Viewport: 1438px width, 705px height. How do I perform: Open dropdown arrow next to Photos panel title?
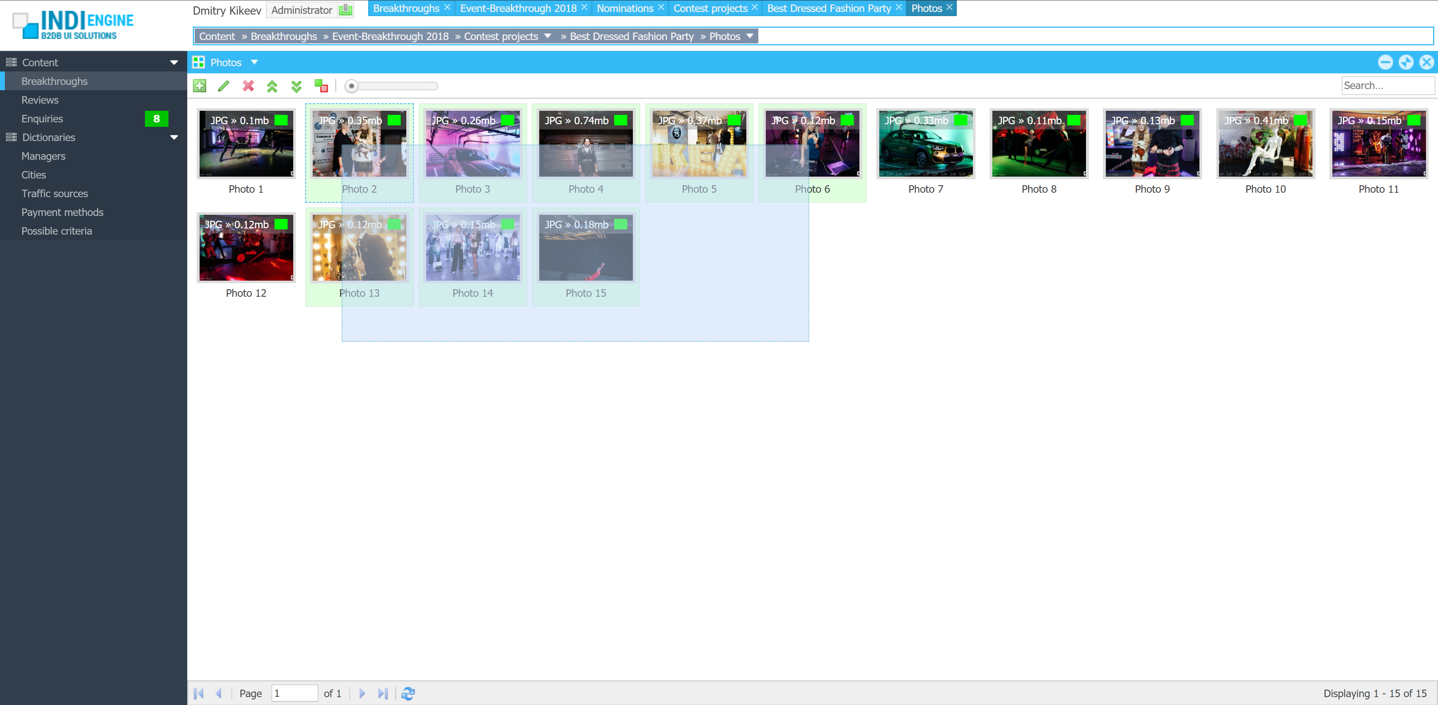255,62
